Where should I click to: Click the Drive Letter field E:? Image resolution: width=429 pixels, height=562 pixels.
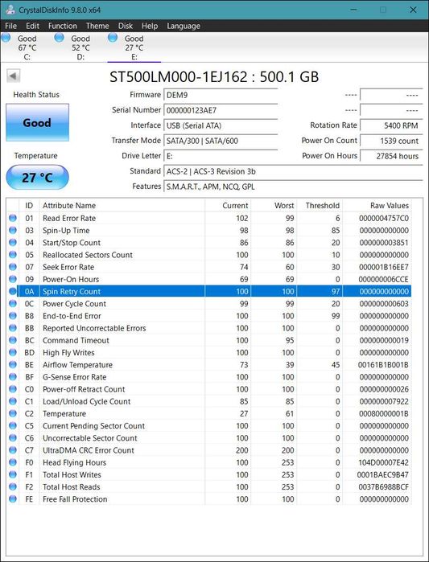[221, 156]
